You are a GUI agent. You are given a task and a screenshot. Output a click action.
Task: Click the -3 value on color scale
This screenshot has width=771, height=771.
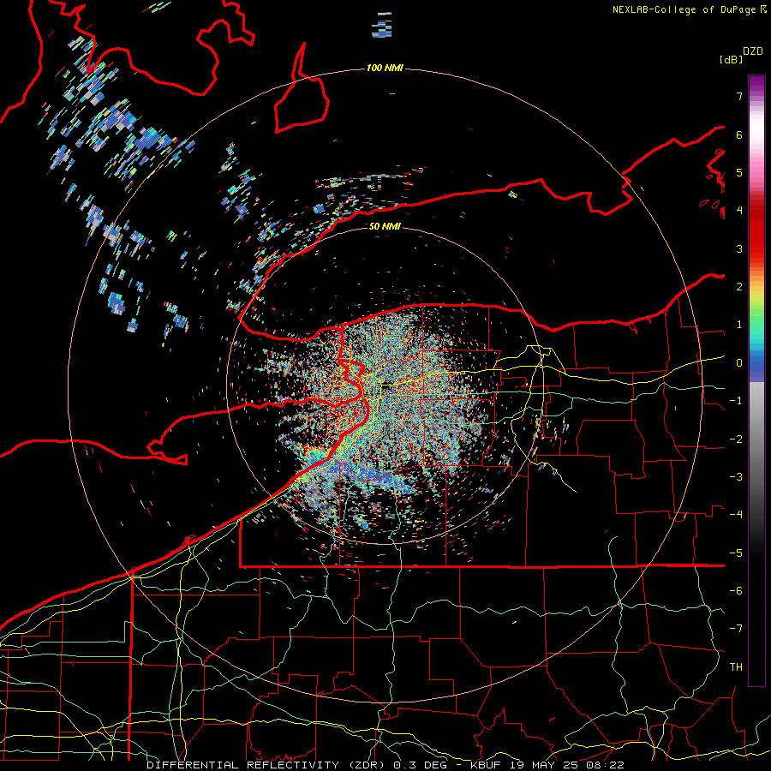(x=736, y=477)
